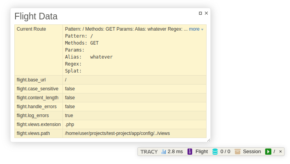Click the purple Flight panel icon
The width and height of the screenshot is (290, 164).
[x=190, y=152]
